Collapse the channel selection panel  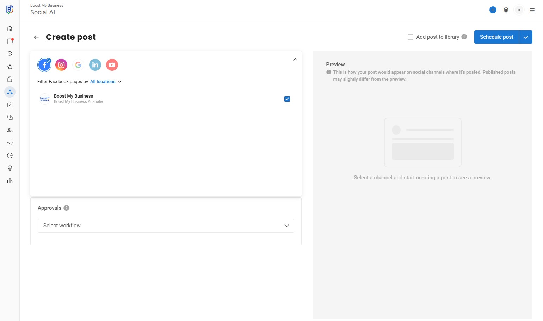click(295, 60)
